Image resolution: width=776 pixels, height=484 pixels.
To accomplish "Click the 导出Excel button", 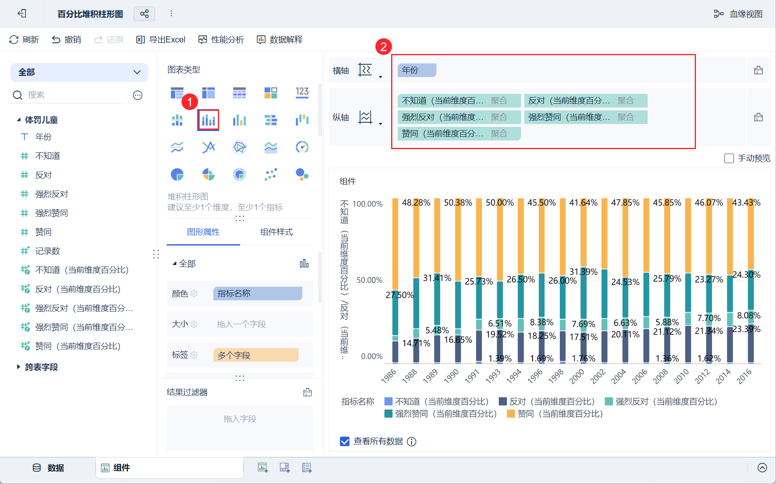I will tap(161, 40).
